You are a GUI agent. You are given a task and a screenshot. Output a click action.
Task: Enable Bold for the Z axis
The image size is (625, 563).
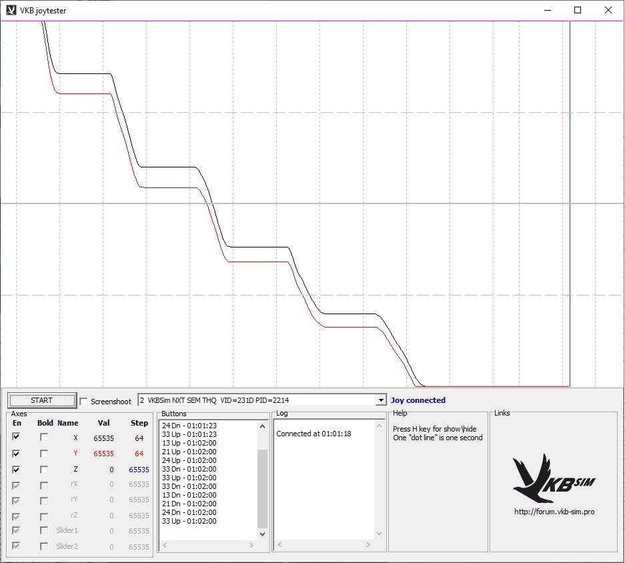click(44, 470)
